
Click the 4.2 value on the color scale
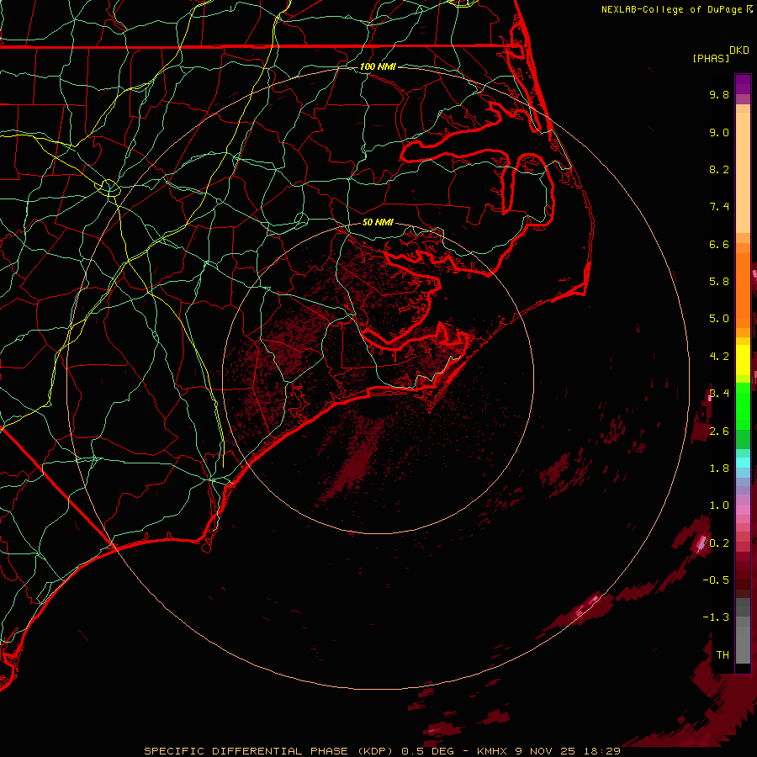719,357
